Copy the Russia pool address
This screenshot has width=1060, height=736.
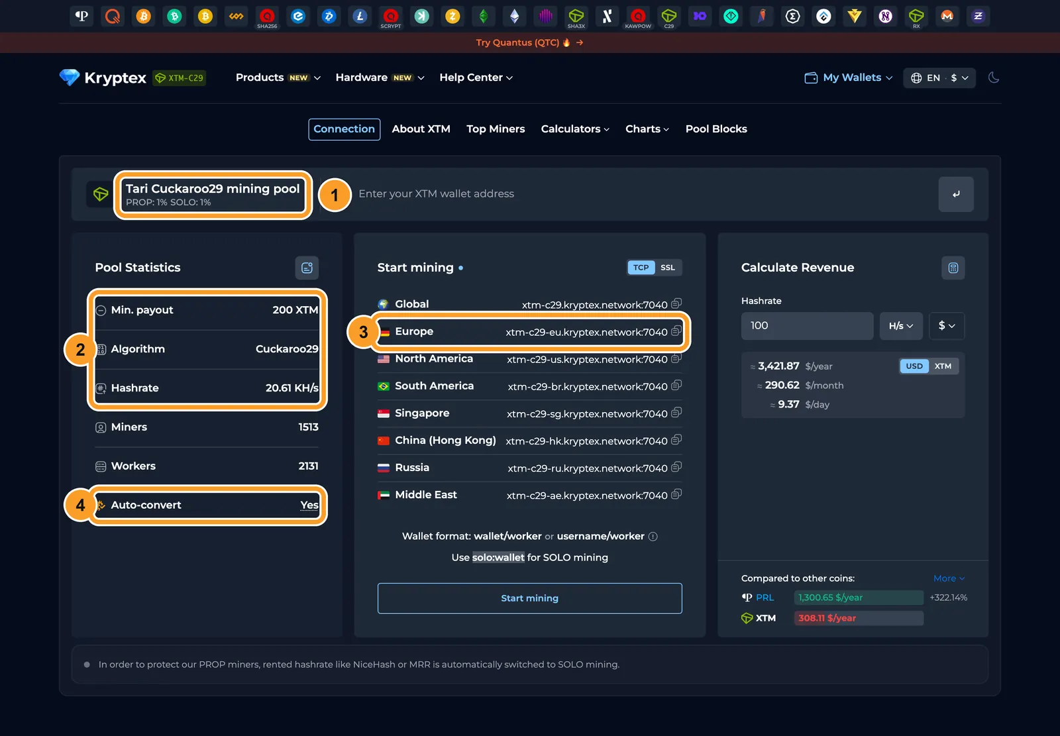676,467
